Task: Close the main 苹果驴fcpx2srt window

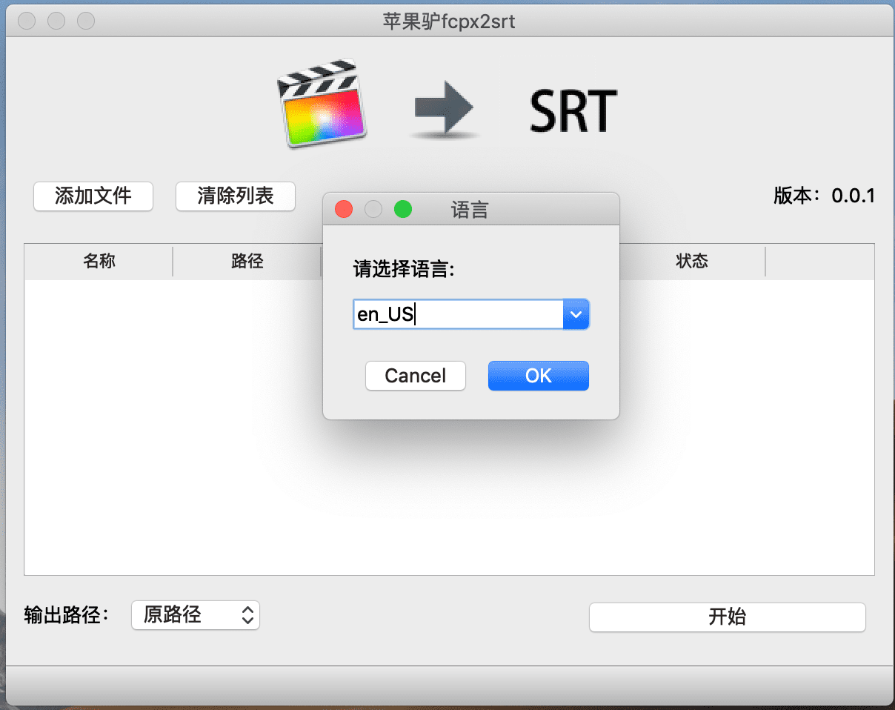Action: [27, 21]
